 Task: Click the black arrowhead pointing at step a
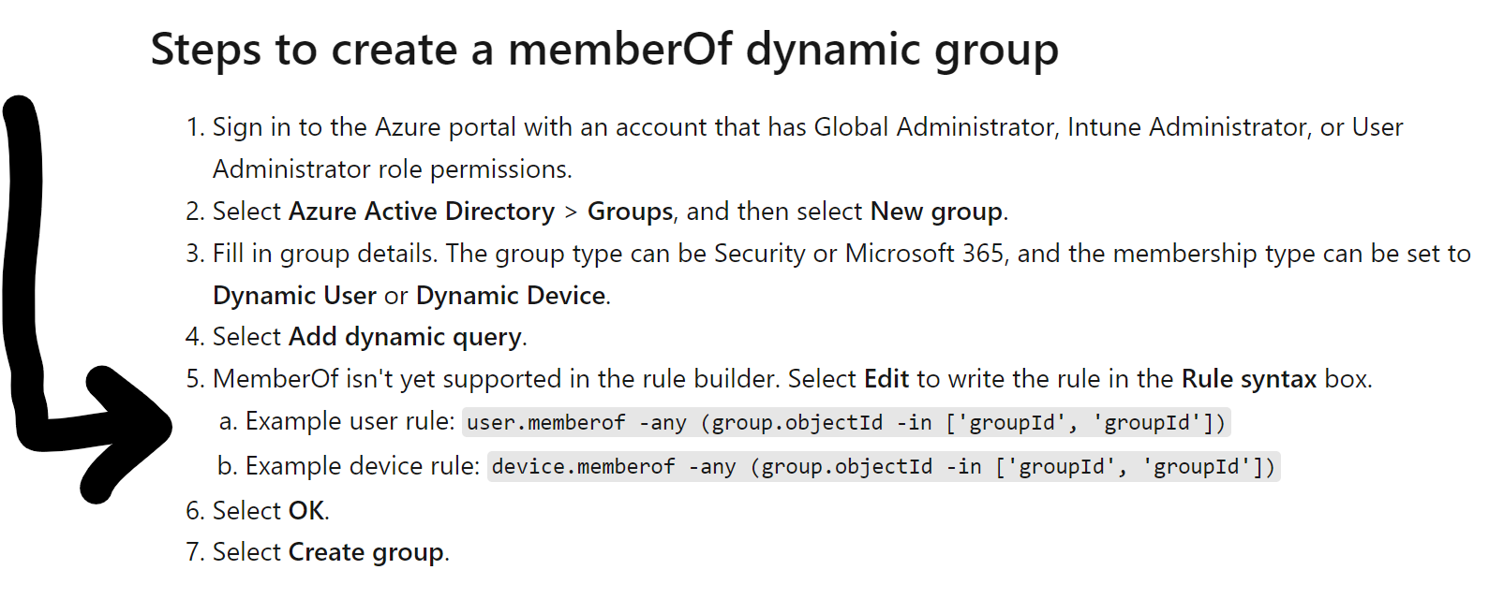[x=127, y=432]
